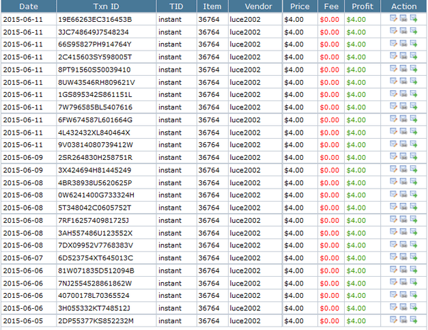
Task: Click vendor luce2002 in row 4BR38938U5620625P
Action: pyautogui.click(x=245, y=182)
